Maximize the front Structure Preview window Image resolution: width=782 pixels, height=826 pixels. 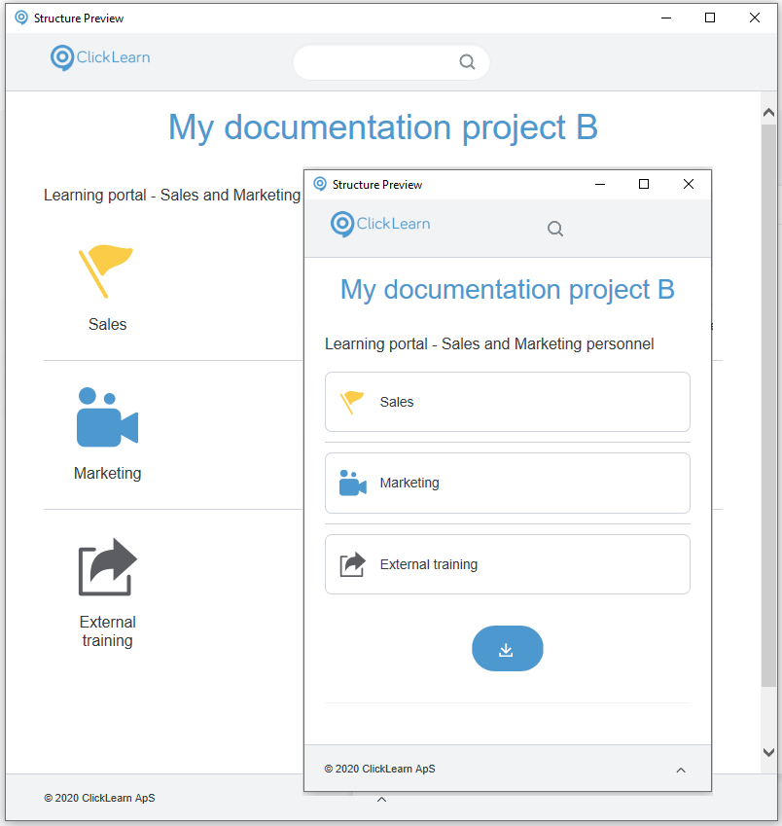pos(644,184)
